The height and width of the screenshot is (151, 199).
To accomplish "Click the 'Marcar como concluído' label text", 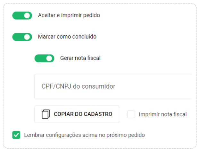I will pos(67,37).
